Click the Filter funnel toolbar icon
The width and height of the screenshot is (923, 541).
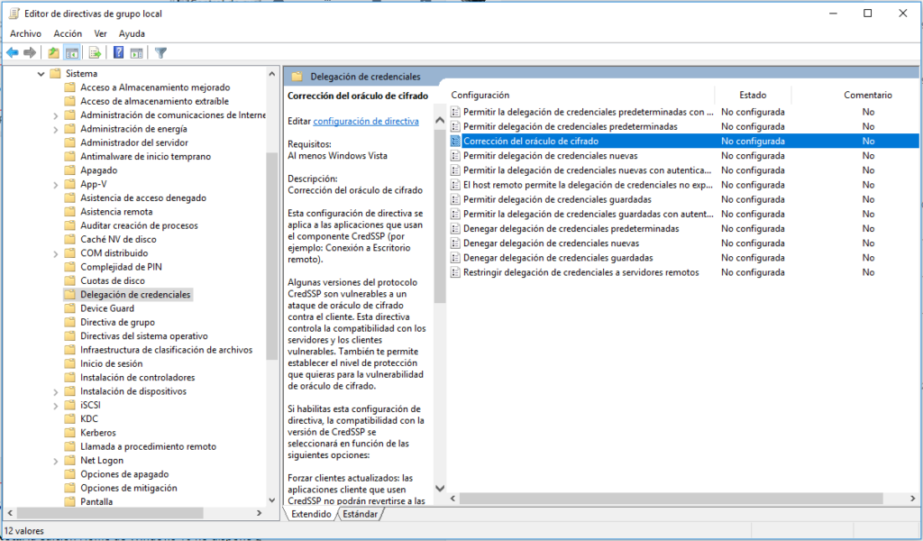click(160, 53)
